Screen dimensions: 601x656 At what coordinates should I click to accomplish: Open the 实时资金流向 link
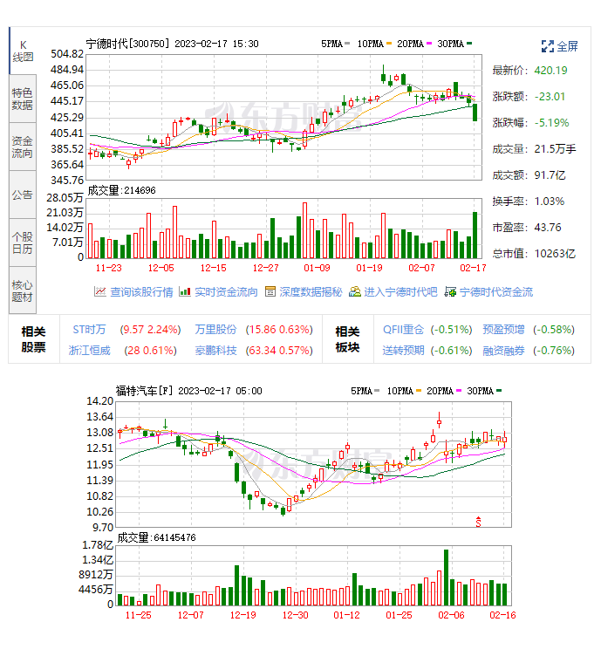(226, 292)
